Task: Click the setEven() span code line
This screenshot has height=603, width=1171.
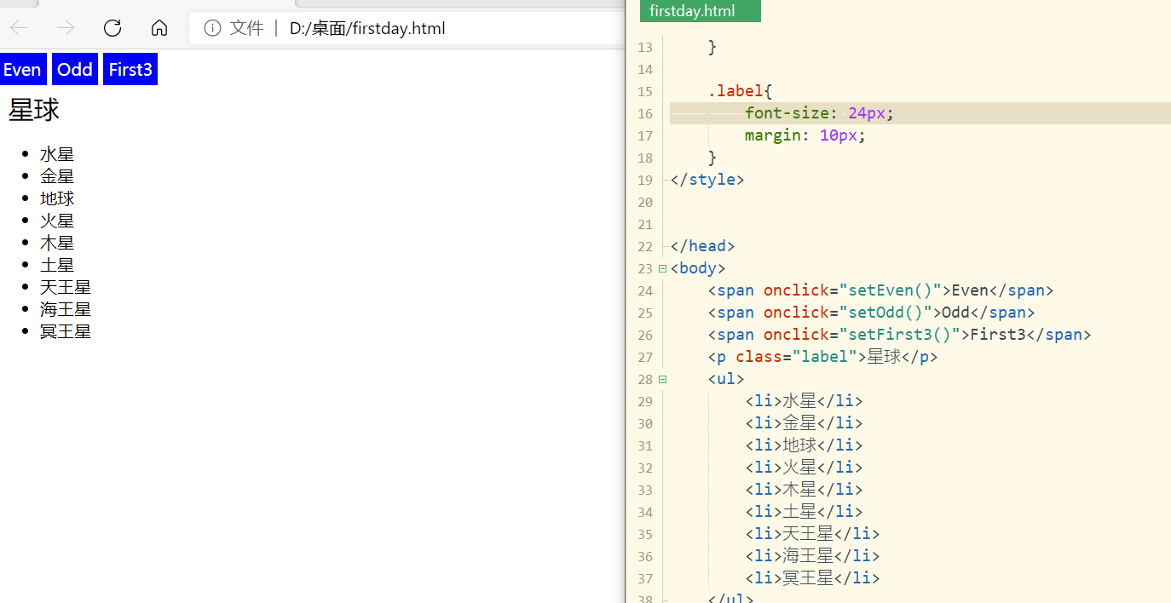Action: pos(880,290)
